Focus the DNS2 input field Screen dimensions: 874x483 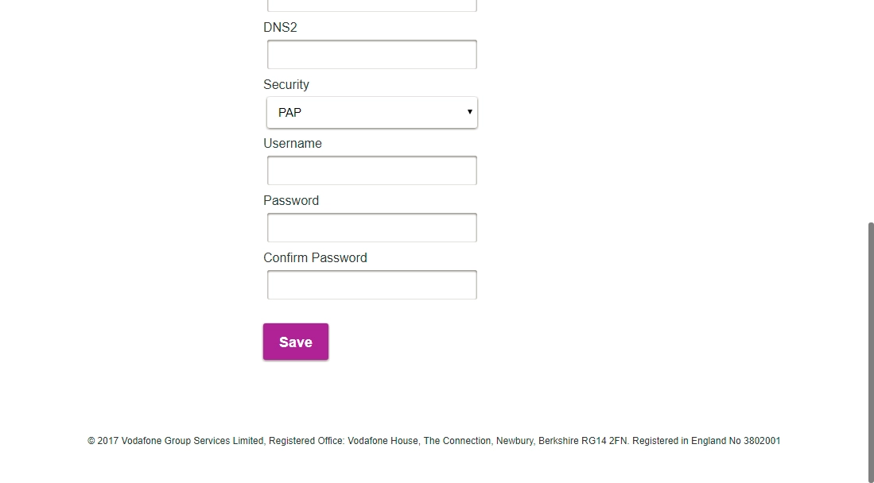click(371, 55)
